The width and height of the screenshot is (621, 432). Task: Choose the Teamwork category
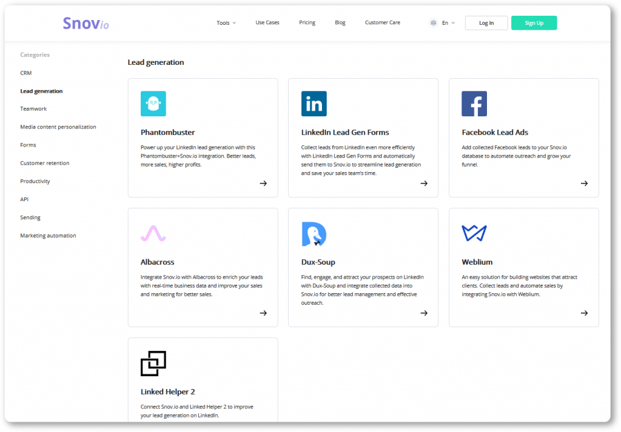pyautogui.click(x=33, y=109)
